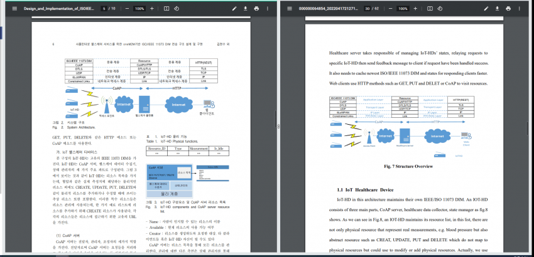Edit page number field showing 5
Image resolution: width=534 pixels, height=257 pixels.
104,9
